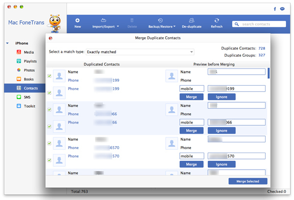Viewport: 294px width, 200px height.
Task: Select Books in the sidebar
Action: (25, 79)
